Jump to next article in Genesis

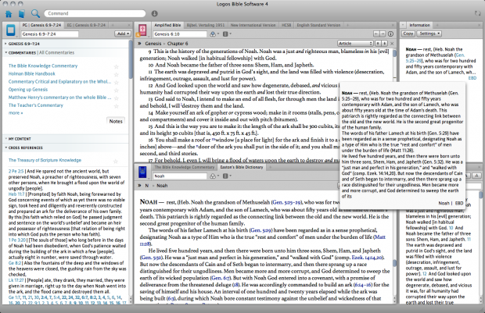(384, 44)
